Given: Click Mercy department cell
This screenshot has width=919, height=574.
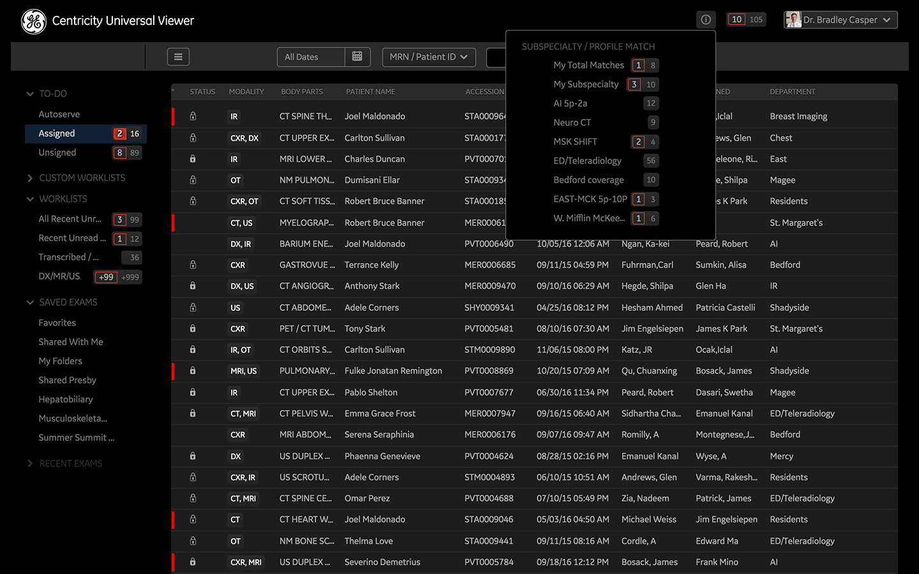Looking at the screenshot, I should tap(782, 456).
